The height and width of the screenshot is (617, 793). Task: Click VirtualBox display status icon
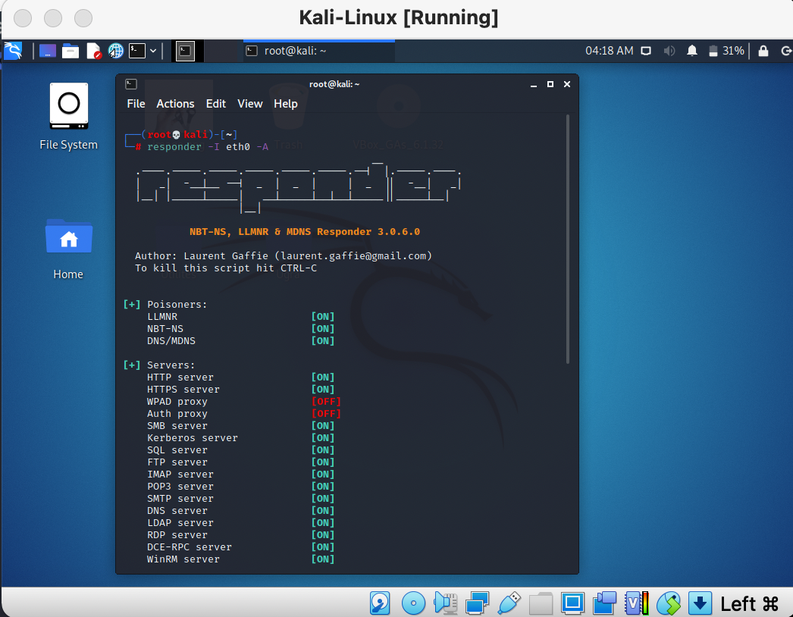click(572, 603)
